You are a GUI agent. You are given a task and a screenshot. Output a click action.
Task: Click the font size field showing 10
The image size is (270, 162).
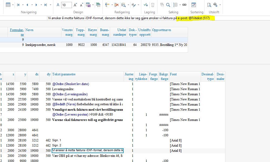click(x=67, y=5)
